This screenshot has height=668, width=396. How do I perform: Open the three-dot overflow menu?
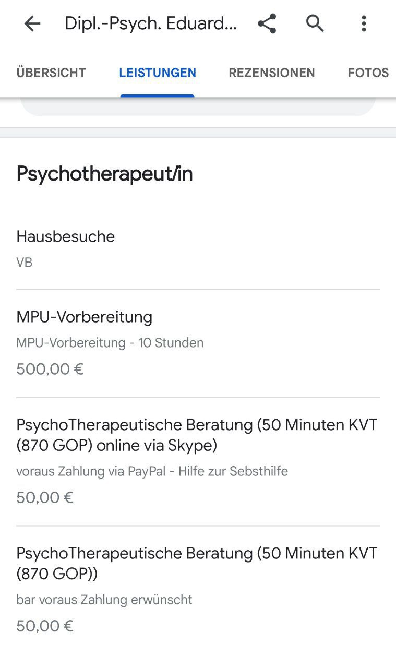[x=364, y=23]
